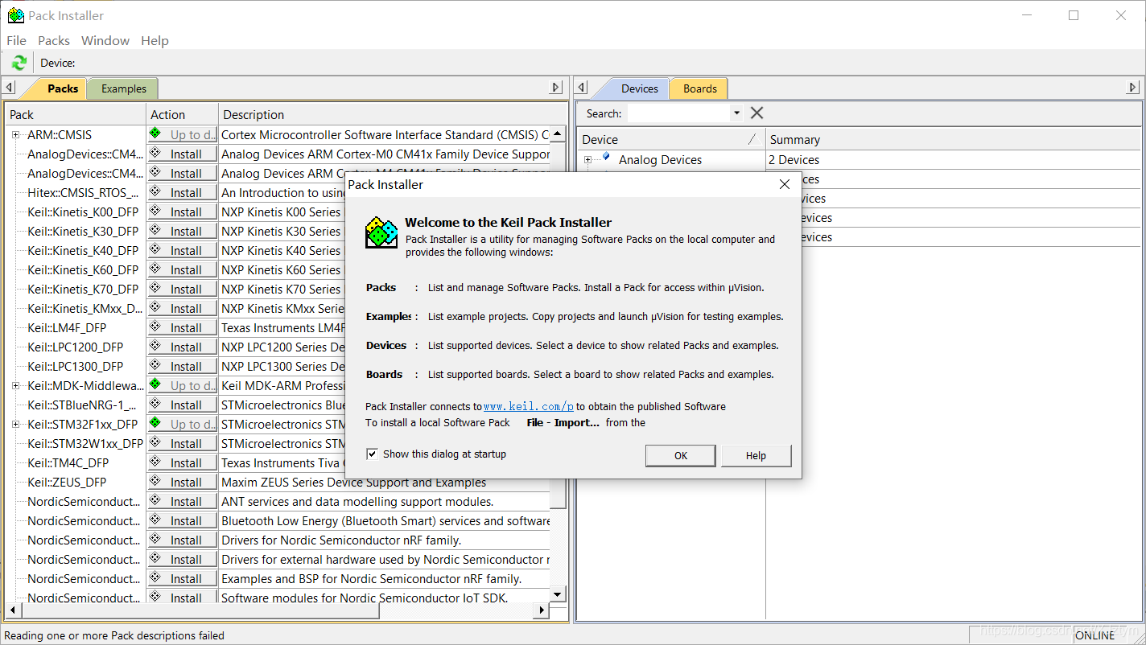Click the Analog Devices vendor icon
The height and width of the screenshot is (645, 1146).
(x=606, y=158)
